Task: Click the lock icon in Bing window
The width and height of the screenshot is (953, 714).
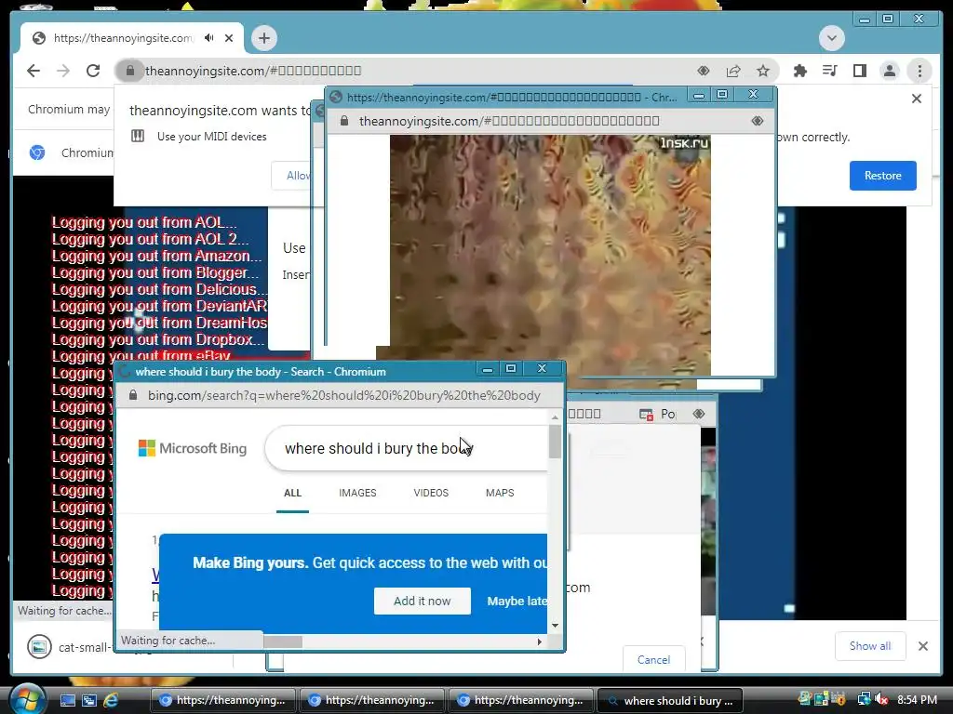Action: [133, 395]
